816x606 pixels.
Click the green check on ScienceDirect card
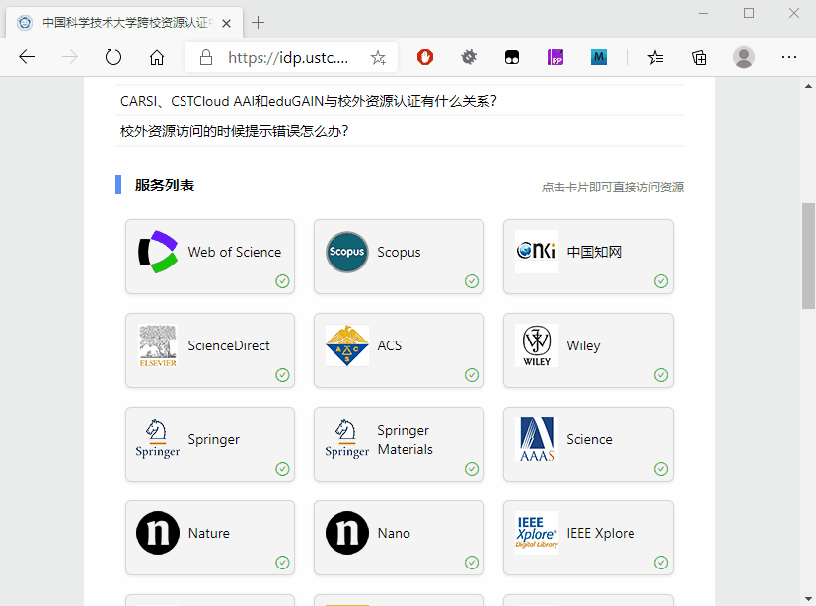pos(282,375)
